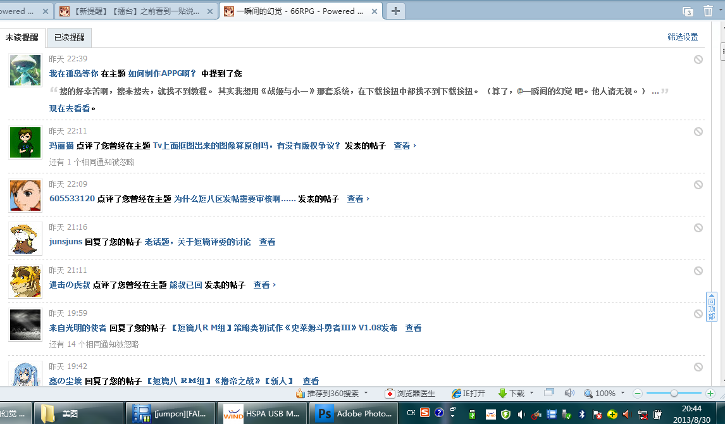
Task: Click 查看 for the 进击の虎叔 comment
Action: click(264, 285)
